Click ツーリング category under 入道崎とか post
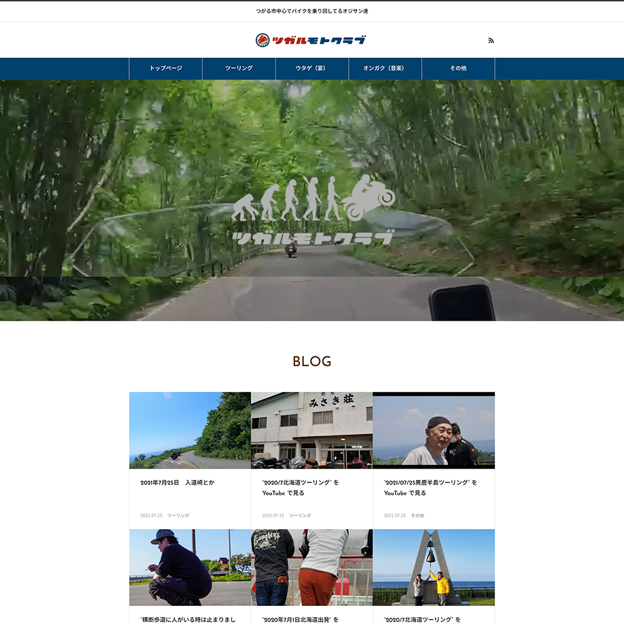 pyautogui.click(x=178, y=515)
